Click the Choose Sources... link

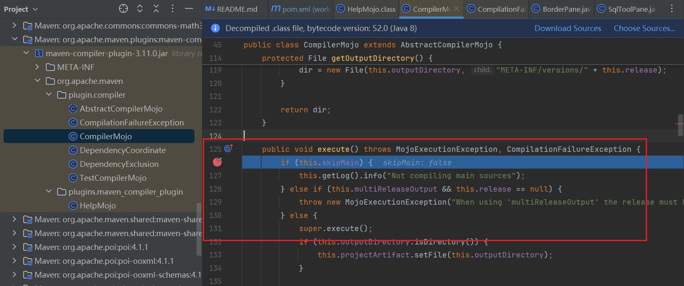pos(645,28)
